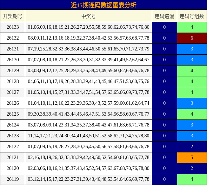This screenshot has height=185, width=207.
Task: Click group count 4 for issue 26127
Action: [192, 92]
